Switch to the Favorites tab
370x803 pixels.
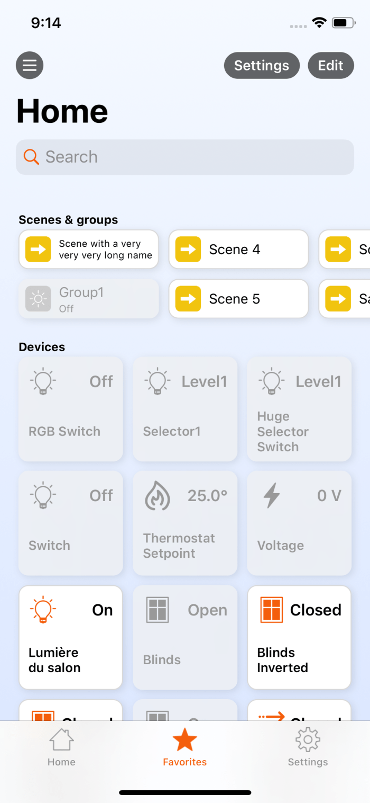(x=185, y=746)
